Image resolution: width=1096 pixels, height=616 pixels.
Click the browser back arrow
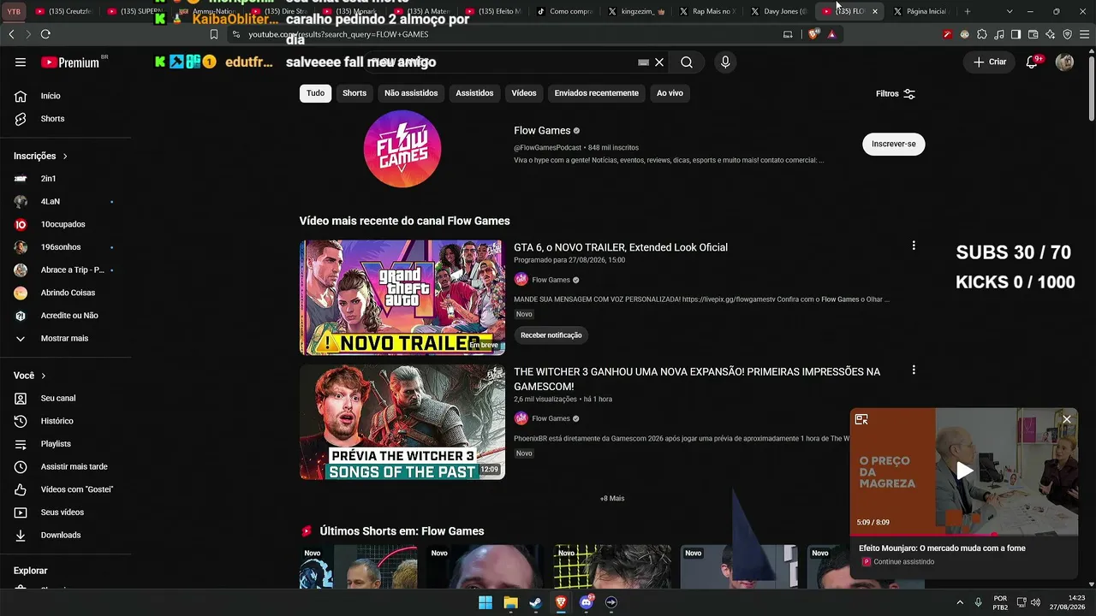(x=11, y=34)
